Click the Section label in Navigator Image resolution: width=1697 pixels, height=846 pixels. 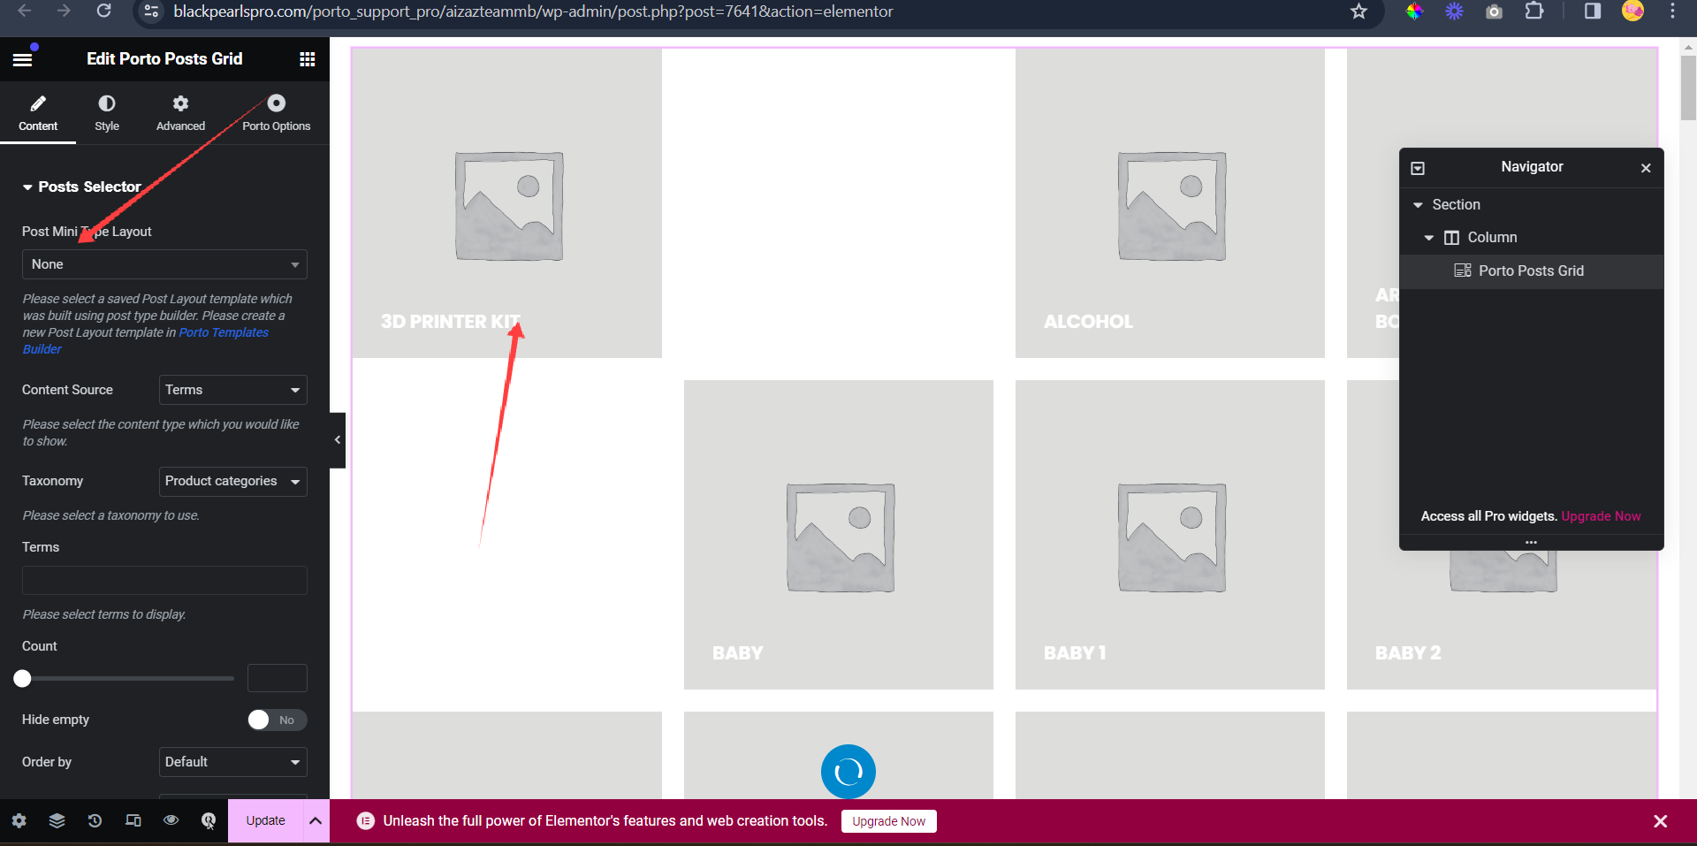(1456, 205)
